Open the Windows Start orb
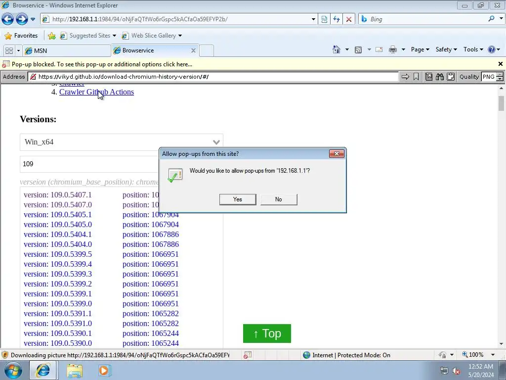Viewport: 506px width, 380px height. [x=13, y=370]
